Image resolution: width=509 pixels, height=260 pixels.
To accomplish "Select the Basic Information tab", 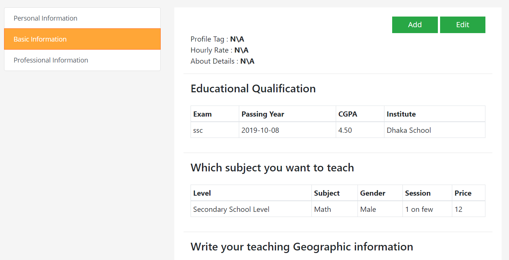I will pyautogui.click(x=82, y=39).
